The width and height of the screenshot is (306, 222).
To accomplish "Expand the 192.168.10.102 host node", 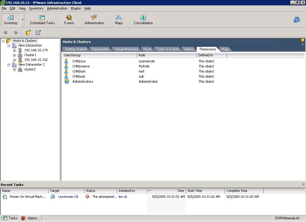I will pos(14,60).
